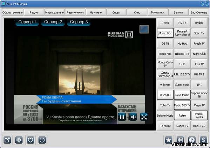
Task: Open the Научные category
Action: tap(96, 13)
